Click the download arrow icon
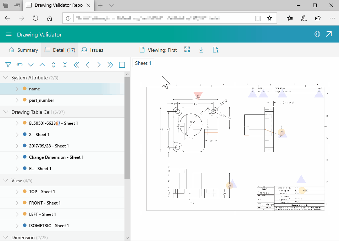 click(201, 50)
